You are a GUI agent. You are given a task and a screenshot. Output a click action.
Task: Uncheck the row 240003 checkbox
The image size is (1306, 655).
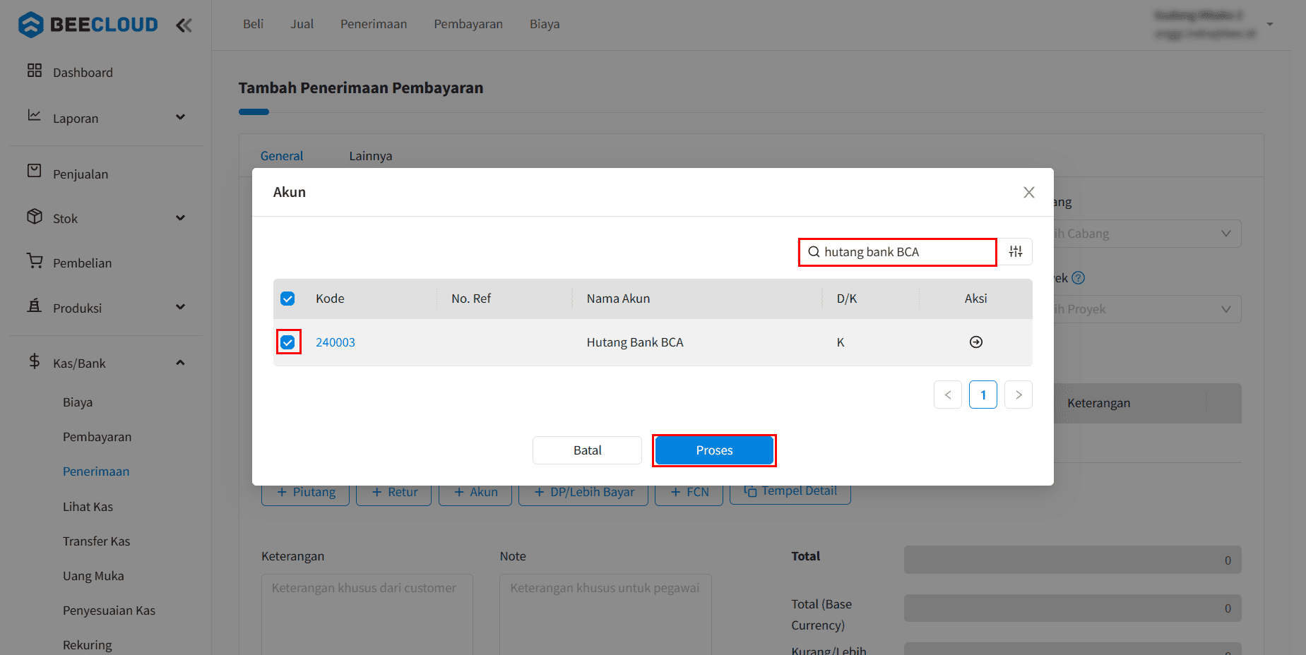tap(287, 342)
